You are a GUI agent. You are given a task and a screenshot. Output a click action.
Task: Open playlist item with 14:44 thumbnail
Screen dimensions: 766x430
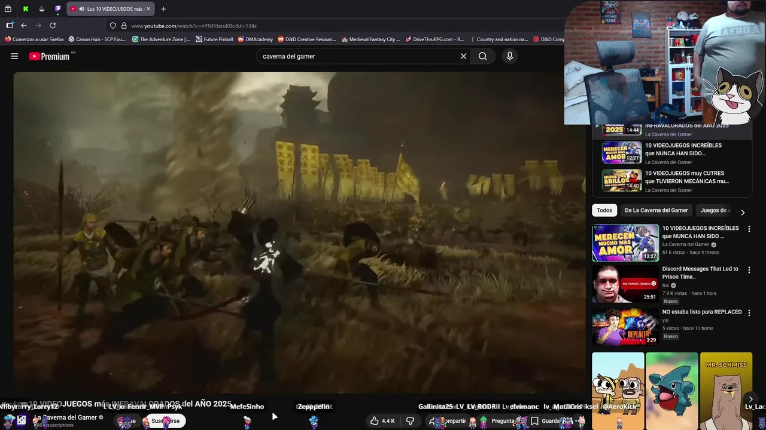click(x=622, y=128)
